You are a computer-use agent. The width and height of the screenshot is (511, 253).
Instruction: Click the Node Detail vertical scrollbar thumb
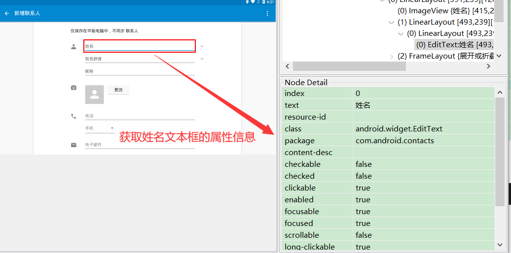point(500,152)
